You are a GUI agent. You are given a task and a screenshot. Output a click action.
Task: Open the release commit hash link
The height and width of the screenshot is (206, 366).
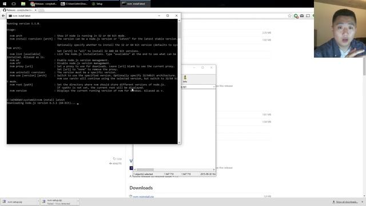point(116,164)
